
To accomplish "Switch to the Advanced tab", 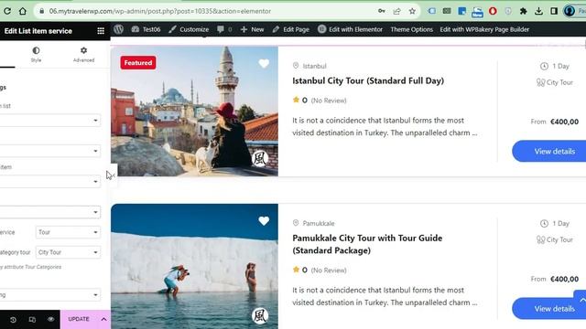I will click(83, 55).
